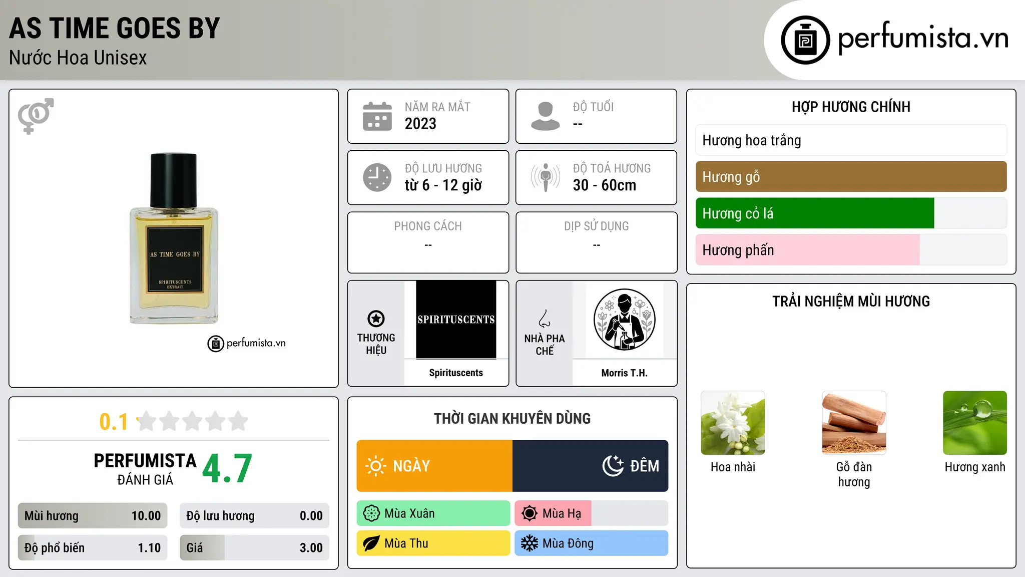
Task: Click the Morris T.H. perfumer name
Action: click(625, 373)
